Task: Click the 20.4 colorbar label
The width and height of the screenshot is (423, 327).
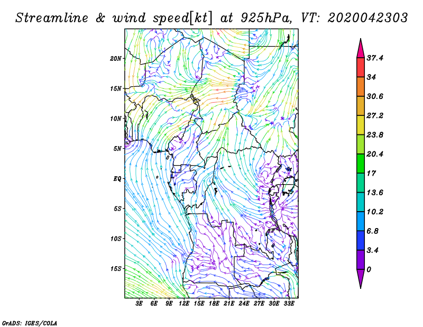Action: click(x=375, y=154)
